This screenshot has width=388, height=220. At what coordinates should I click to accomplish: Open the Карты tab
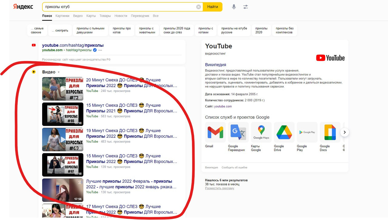91,16
